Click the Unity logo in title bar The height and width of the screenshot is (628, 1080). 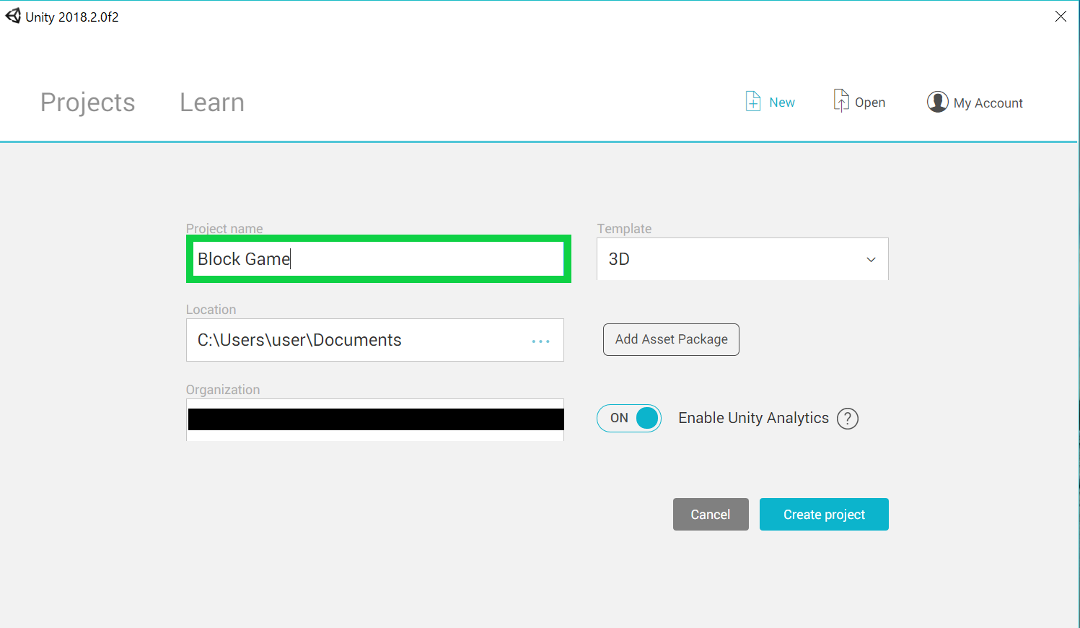tap(13, 16)
